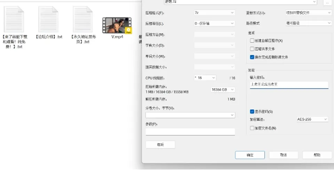Click the "/ 16" thread count text
This screenshot has height=170, width=334.
232,78
